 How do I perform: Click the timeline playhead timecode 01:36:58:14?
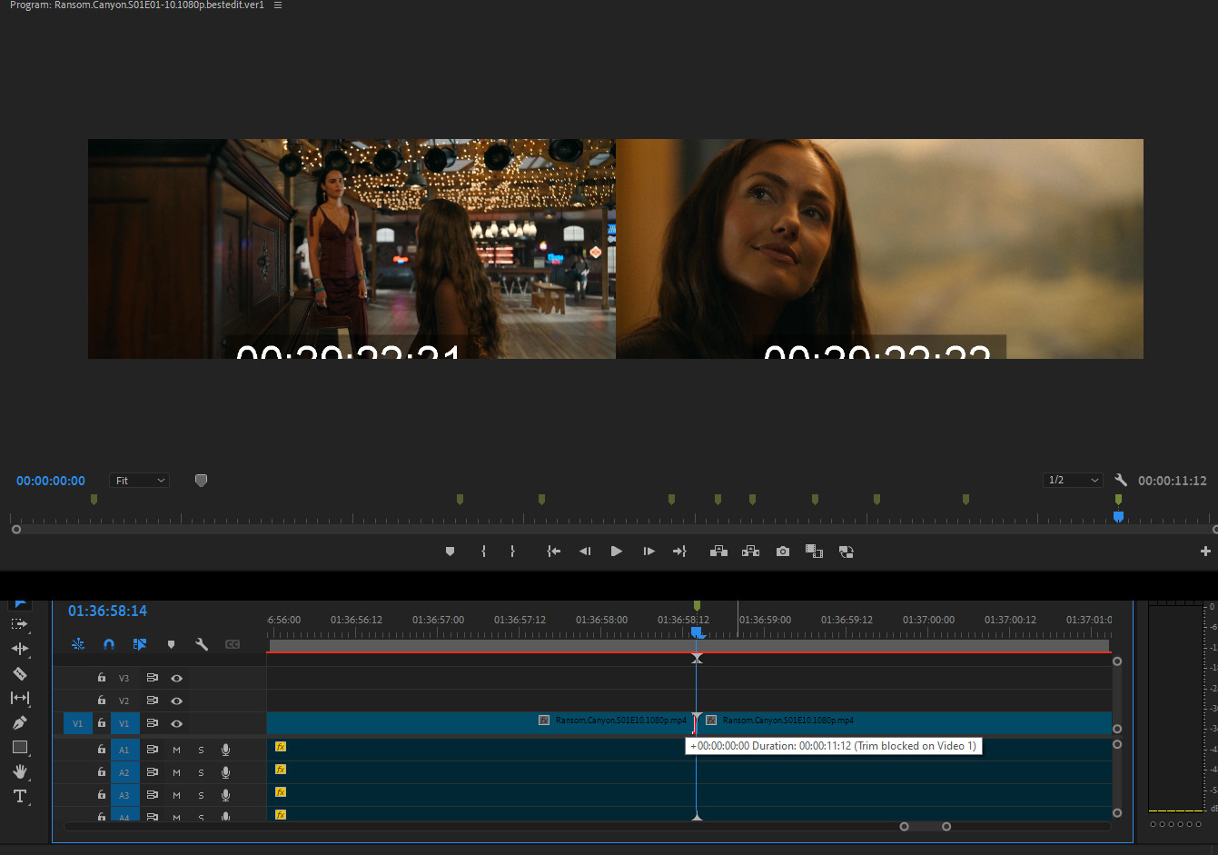pyautogui.click(x=107, y=611)
